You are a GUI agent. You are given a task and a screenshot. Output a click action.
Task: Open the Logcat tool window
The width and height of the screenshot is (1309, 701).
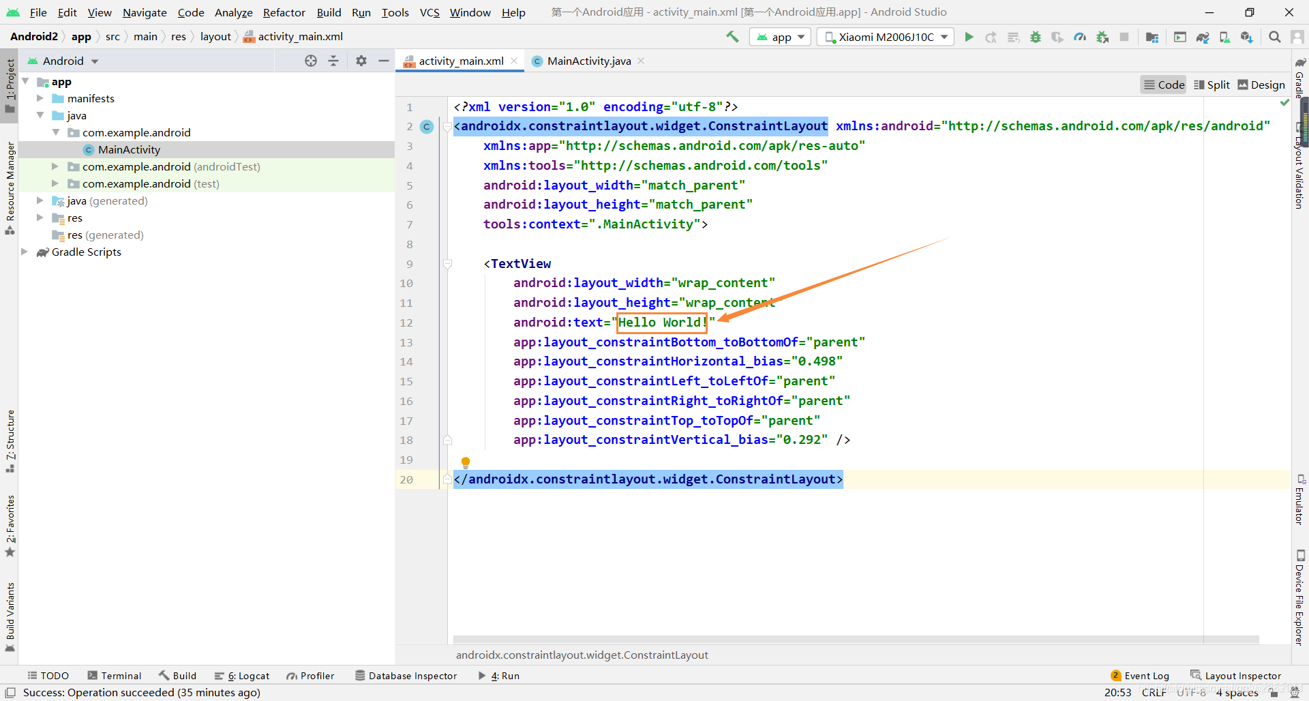[x=242, y=676]
